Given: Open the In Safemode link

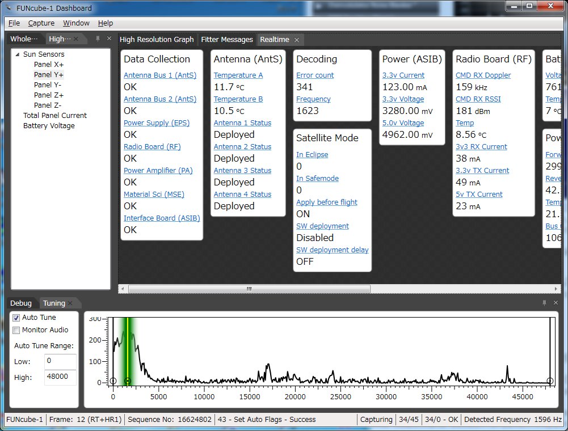Looking at the screenshot, I should 317,178.
